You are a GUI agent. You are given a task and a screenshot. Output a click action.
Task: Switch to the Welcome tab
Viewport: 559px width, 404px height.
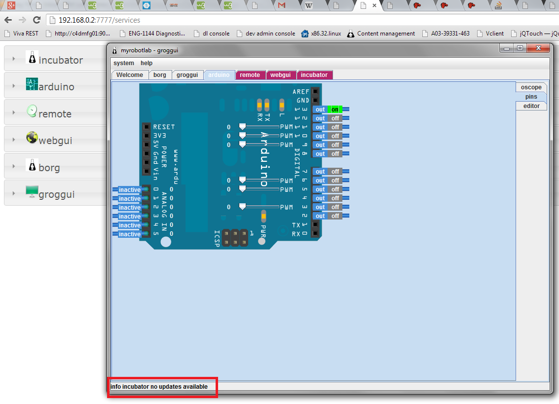[129, 75]
